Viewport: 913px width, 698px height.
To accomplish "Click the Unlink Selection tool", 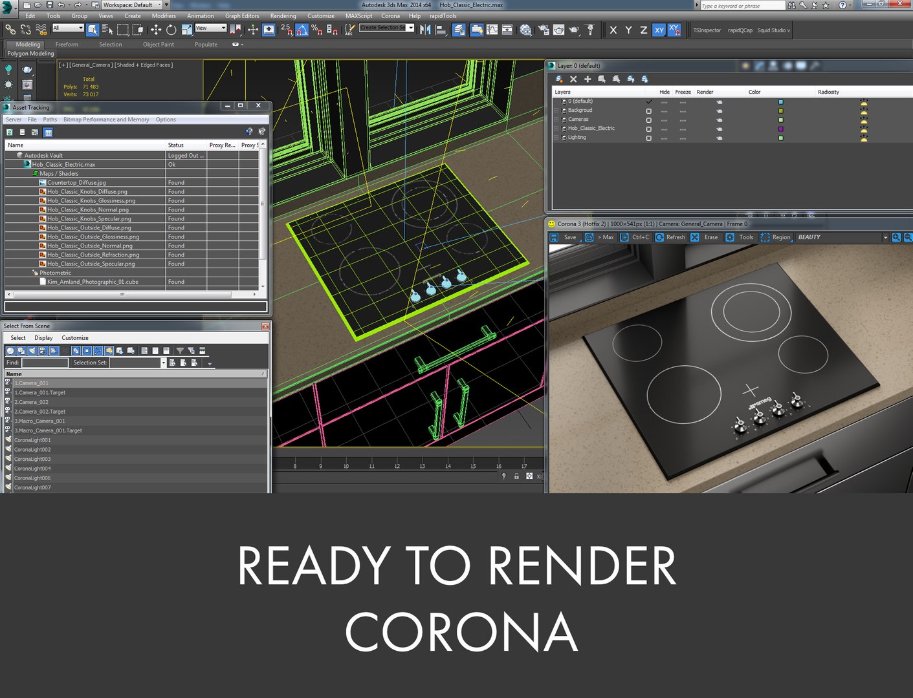I will coord(26,30).
